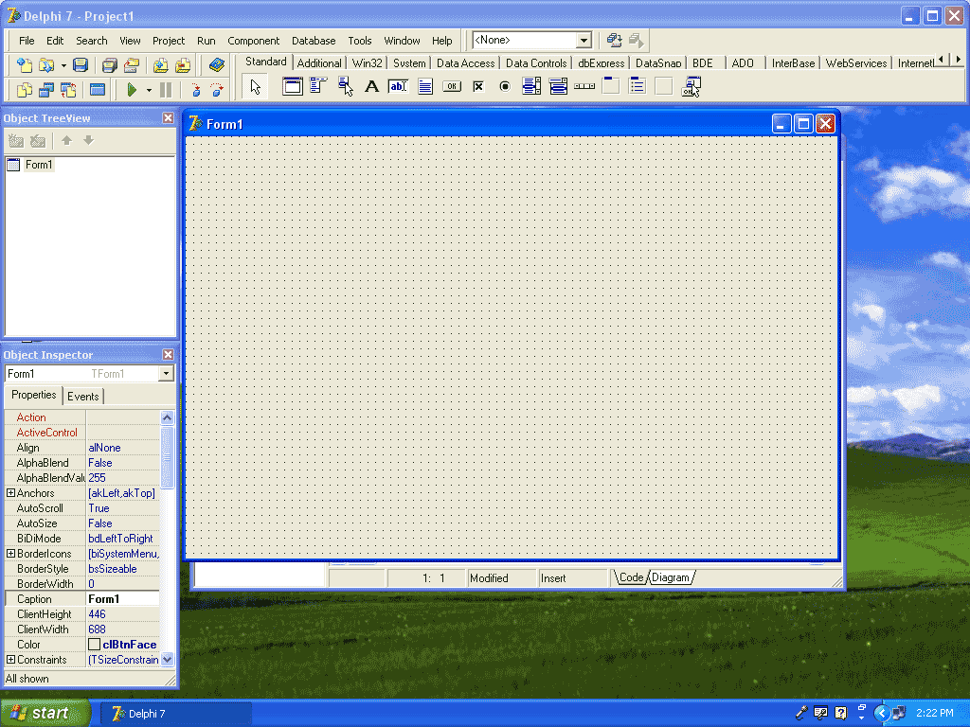Click the New Items toolbar icon
This screenshot has height=727, width=970.
click(x=24, y=65)
